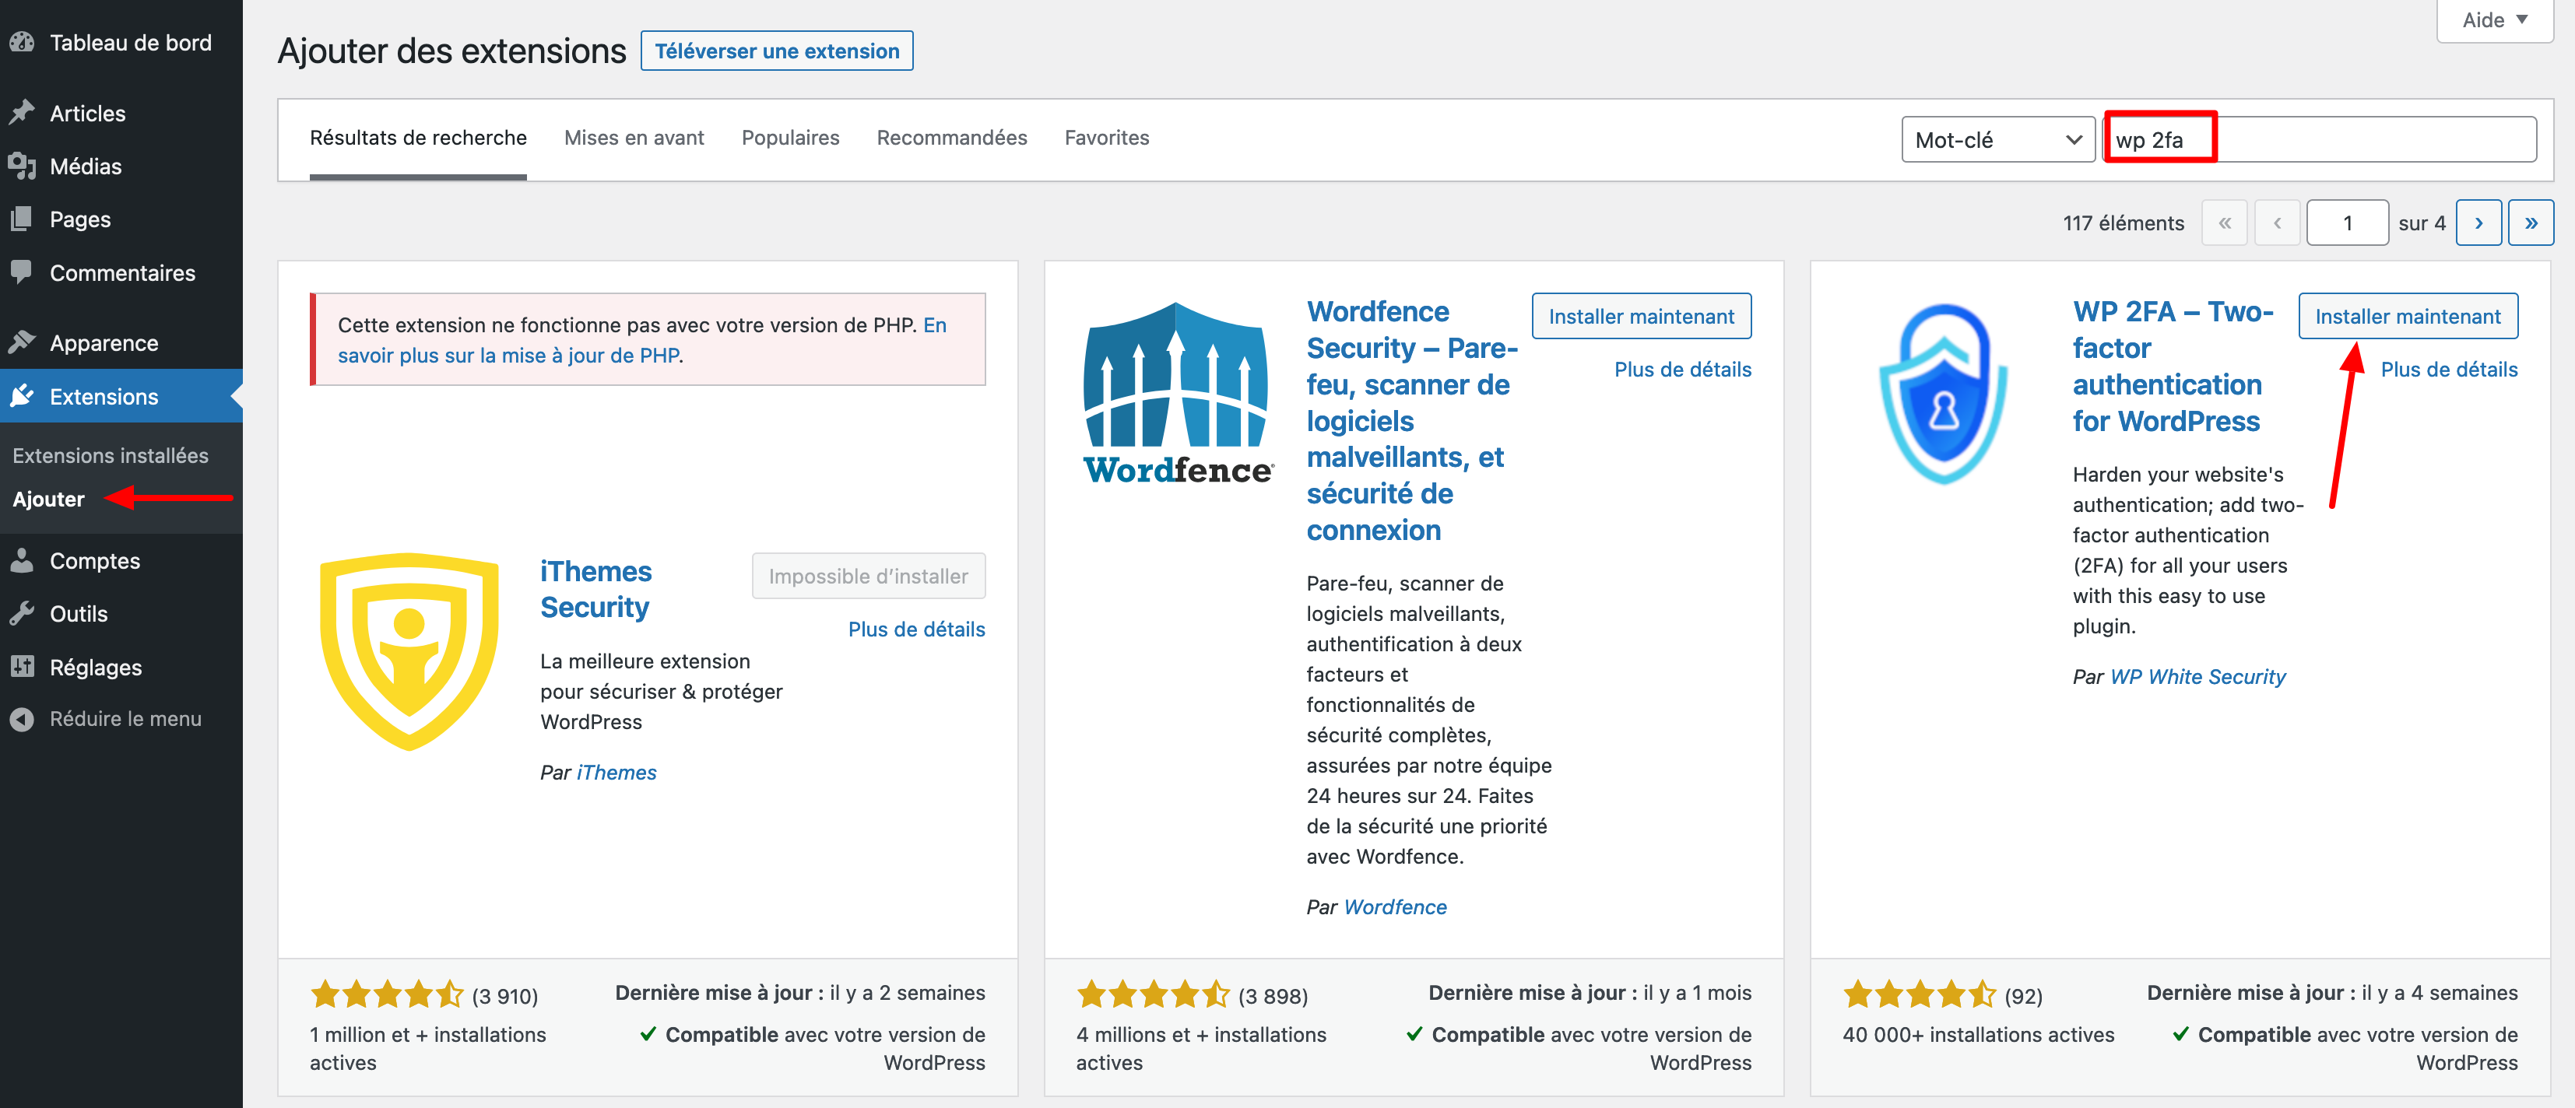Image resolution: width=2575 pixels, height=1108 pixels.
Task: Open the Wordfence Security title link
Action: [1411, 419]
